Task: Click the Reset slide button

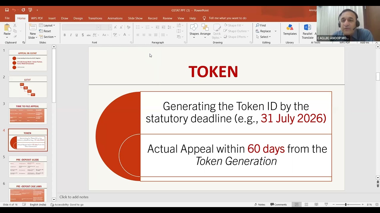Action: coord(45,31)
